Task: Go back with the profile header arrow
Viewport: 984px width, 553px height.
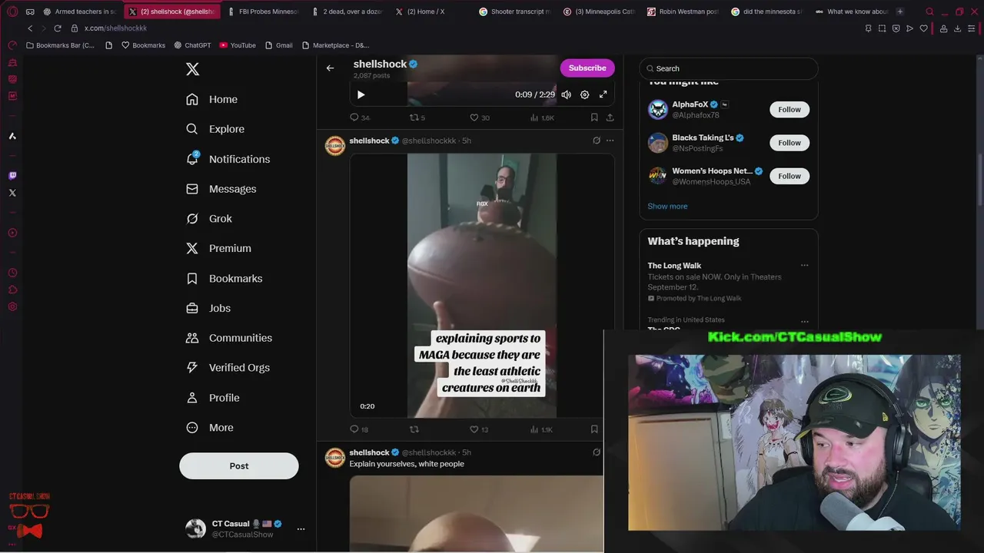Action: pos(330,68)
